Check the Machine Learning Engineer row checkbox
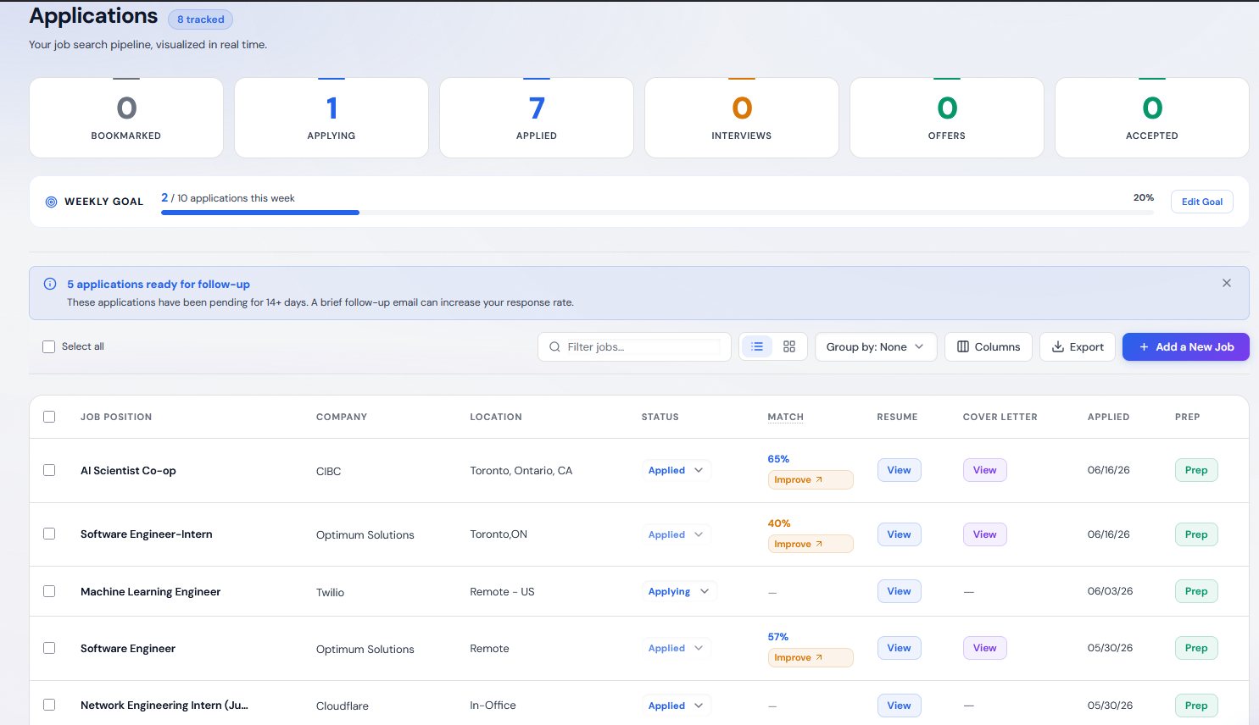This screenshot has height=725, width=1259. [49, 591]
